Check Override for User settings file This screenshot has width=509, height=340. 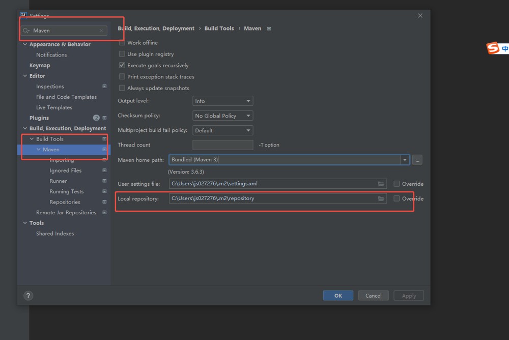(397, 184)
